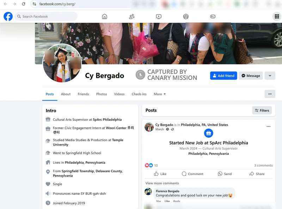This screenshot has width=282, height=209.
Task: Click the March post timestamp
Action: pos(160,129)
